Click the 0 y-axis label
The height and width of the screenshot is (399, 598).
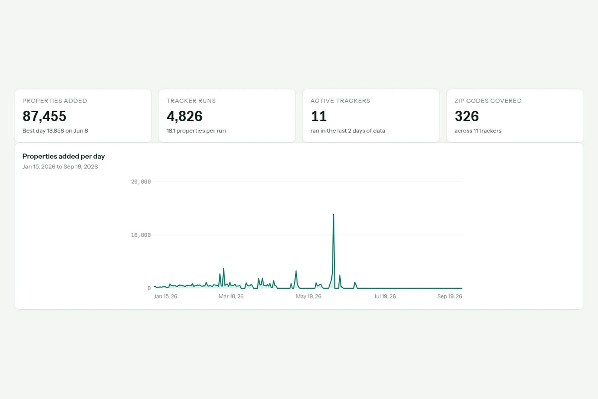coord(149,288)
